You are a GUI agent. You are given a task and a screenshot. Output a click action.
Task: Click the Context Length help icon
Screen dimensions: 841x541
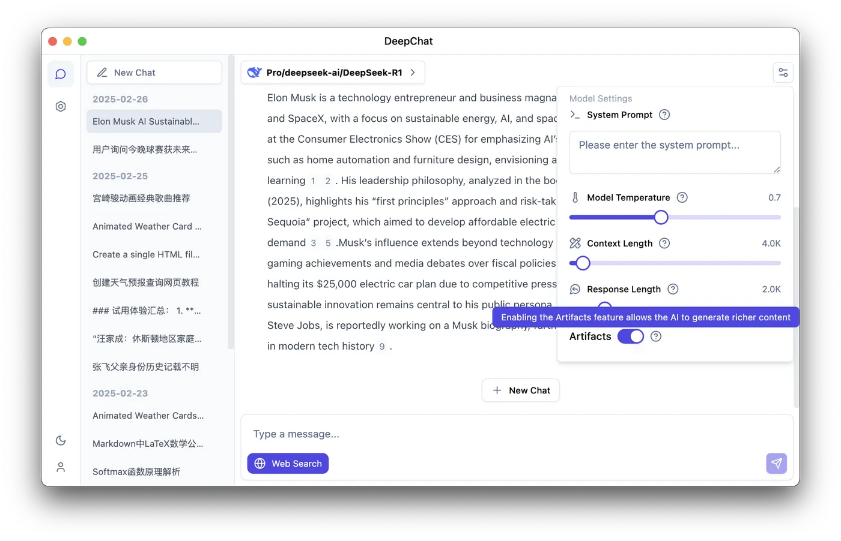[x=664, y=243]
